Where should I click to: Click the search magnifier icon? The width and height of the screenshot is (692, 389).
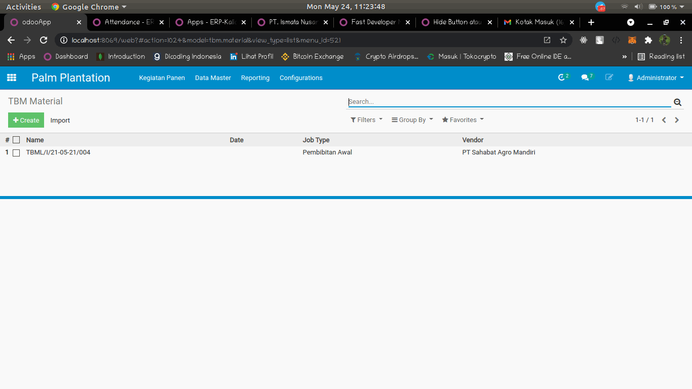(677, 102)
